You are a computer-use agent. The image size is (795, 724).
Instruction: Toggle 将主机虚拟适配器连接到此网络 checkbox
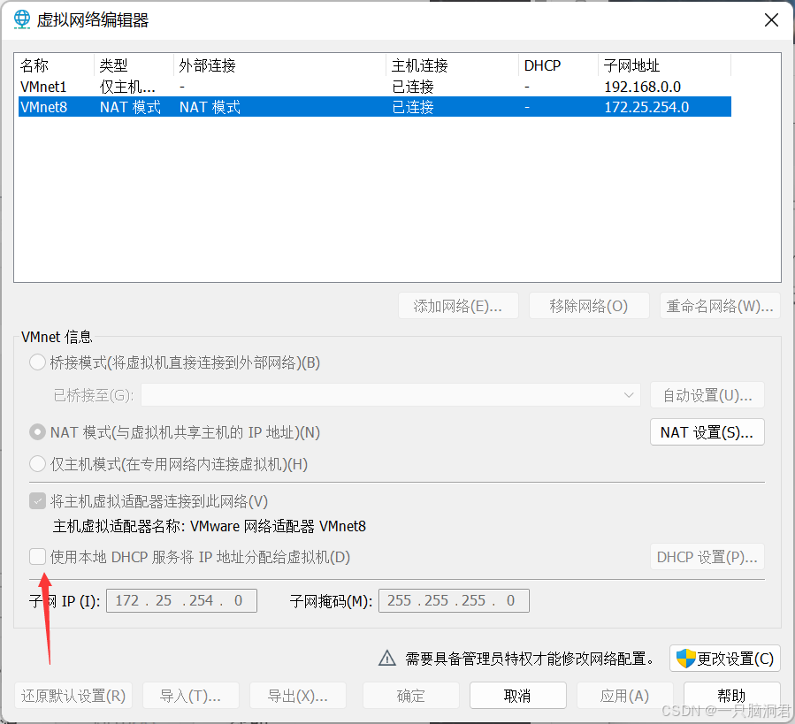37,501
